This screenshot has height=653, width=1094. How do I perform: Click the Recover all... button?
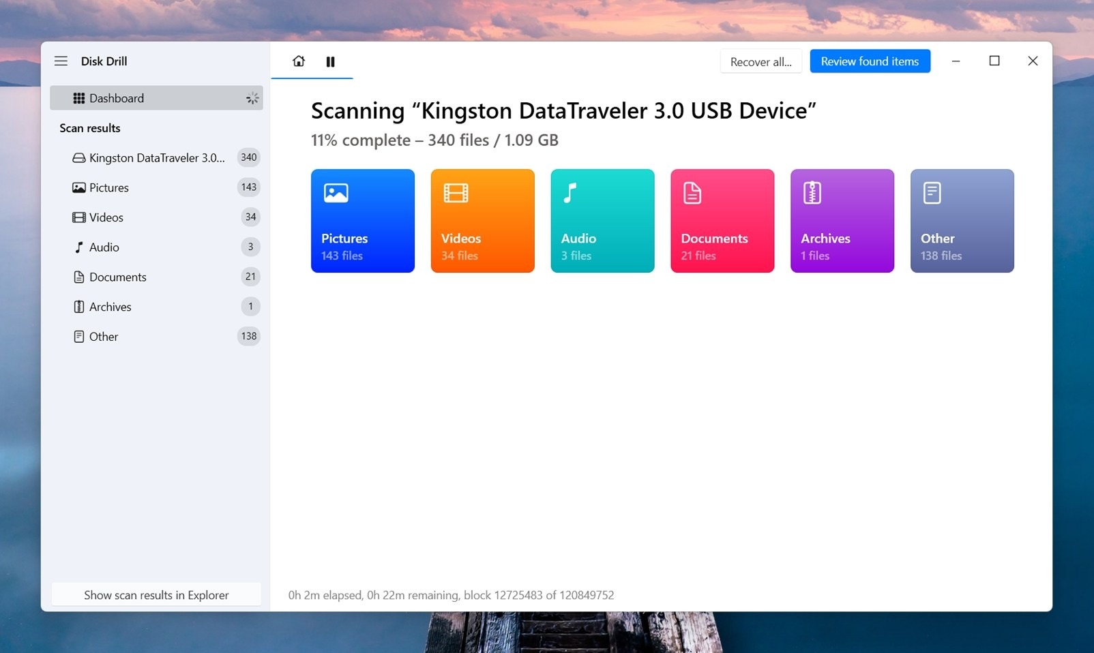761,61
